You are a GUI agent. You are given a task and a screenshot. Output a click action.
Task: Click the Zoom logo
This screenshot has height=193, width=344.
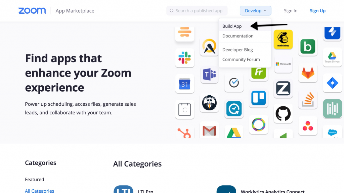(x=32, y=11)
